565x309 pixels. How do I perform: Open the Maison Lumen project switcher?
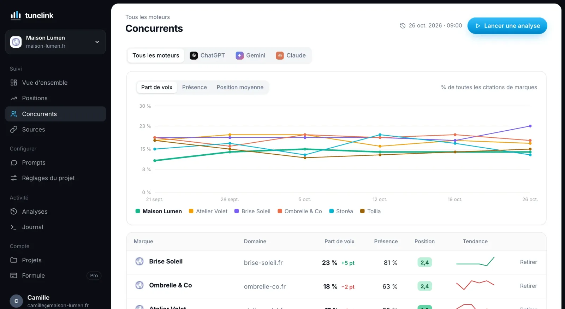click(55, 42)
